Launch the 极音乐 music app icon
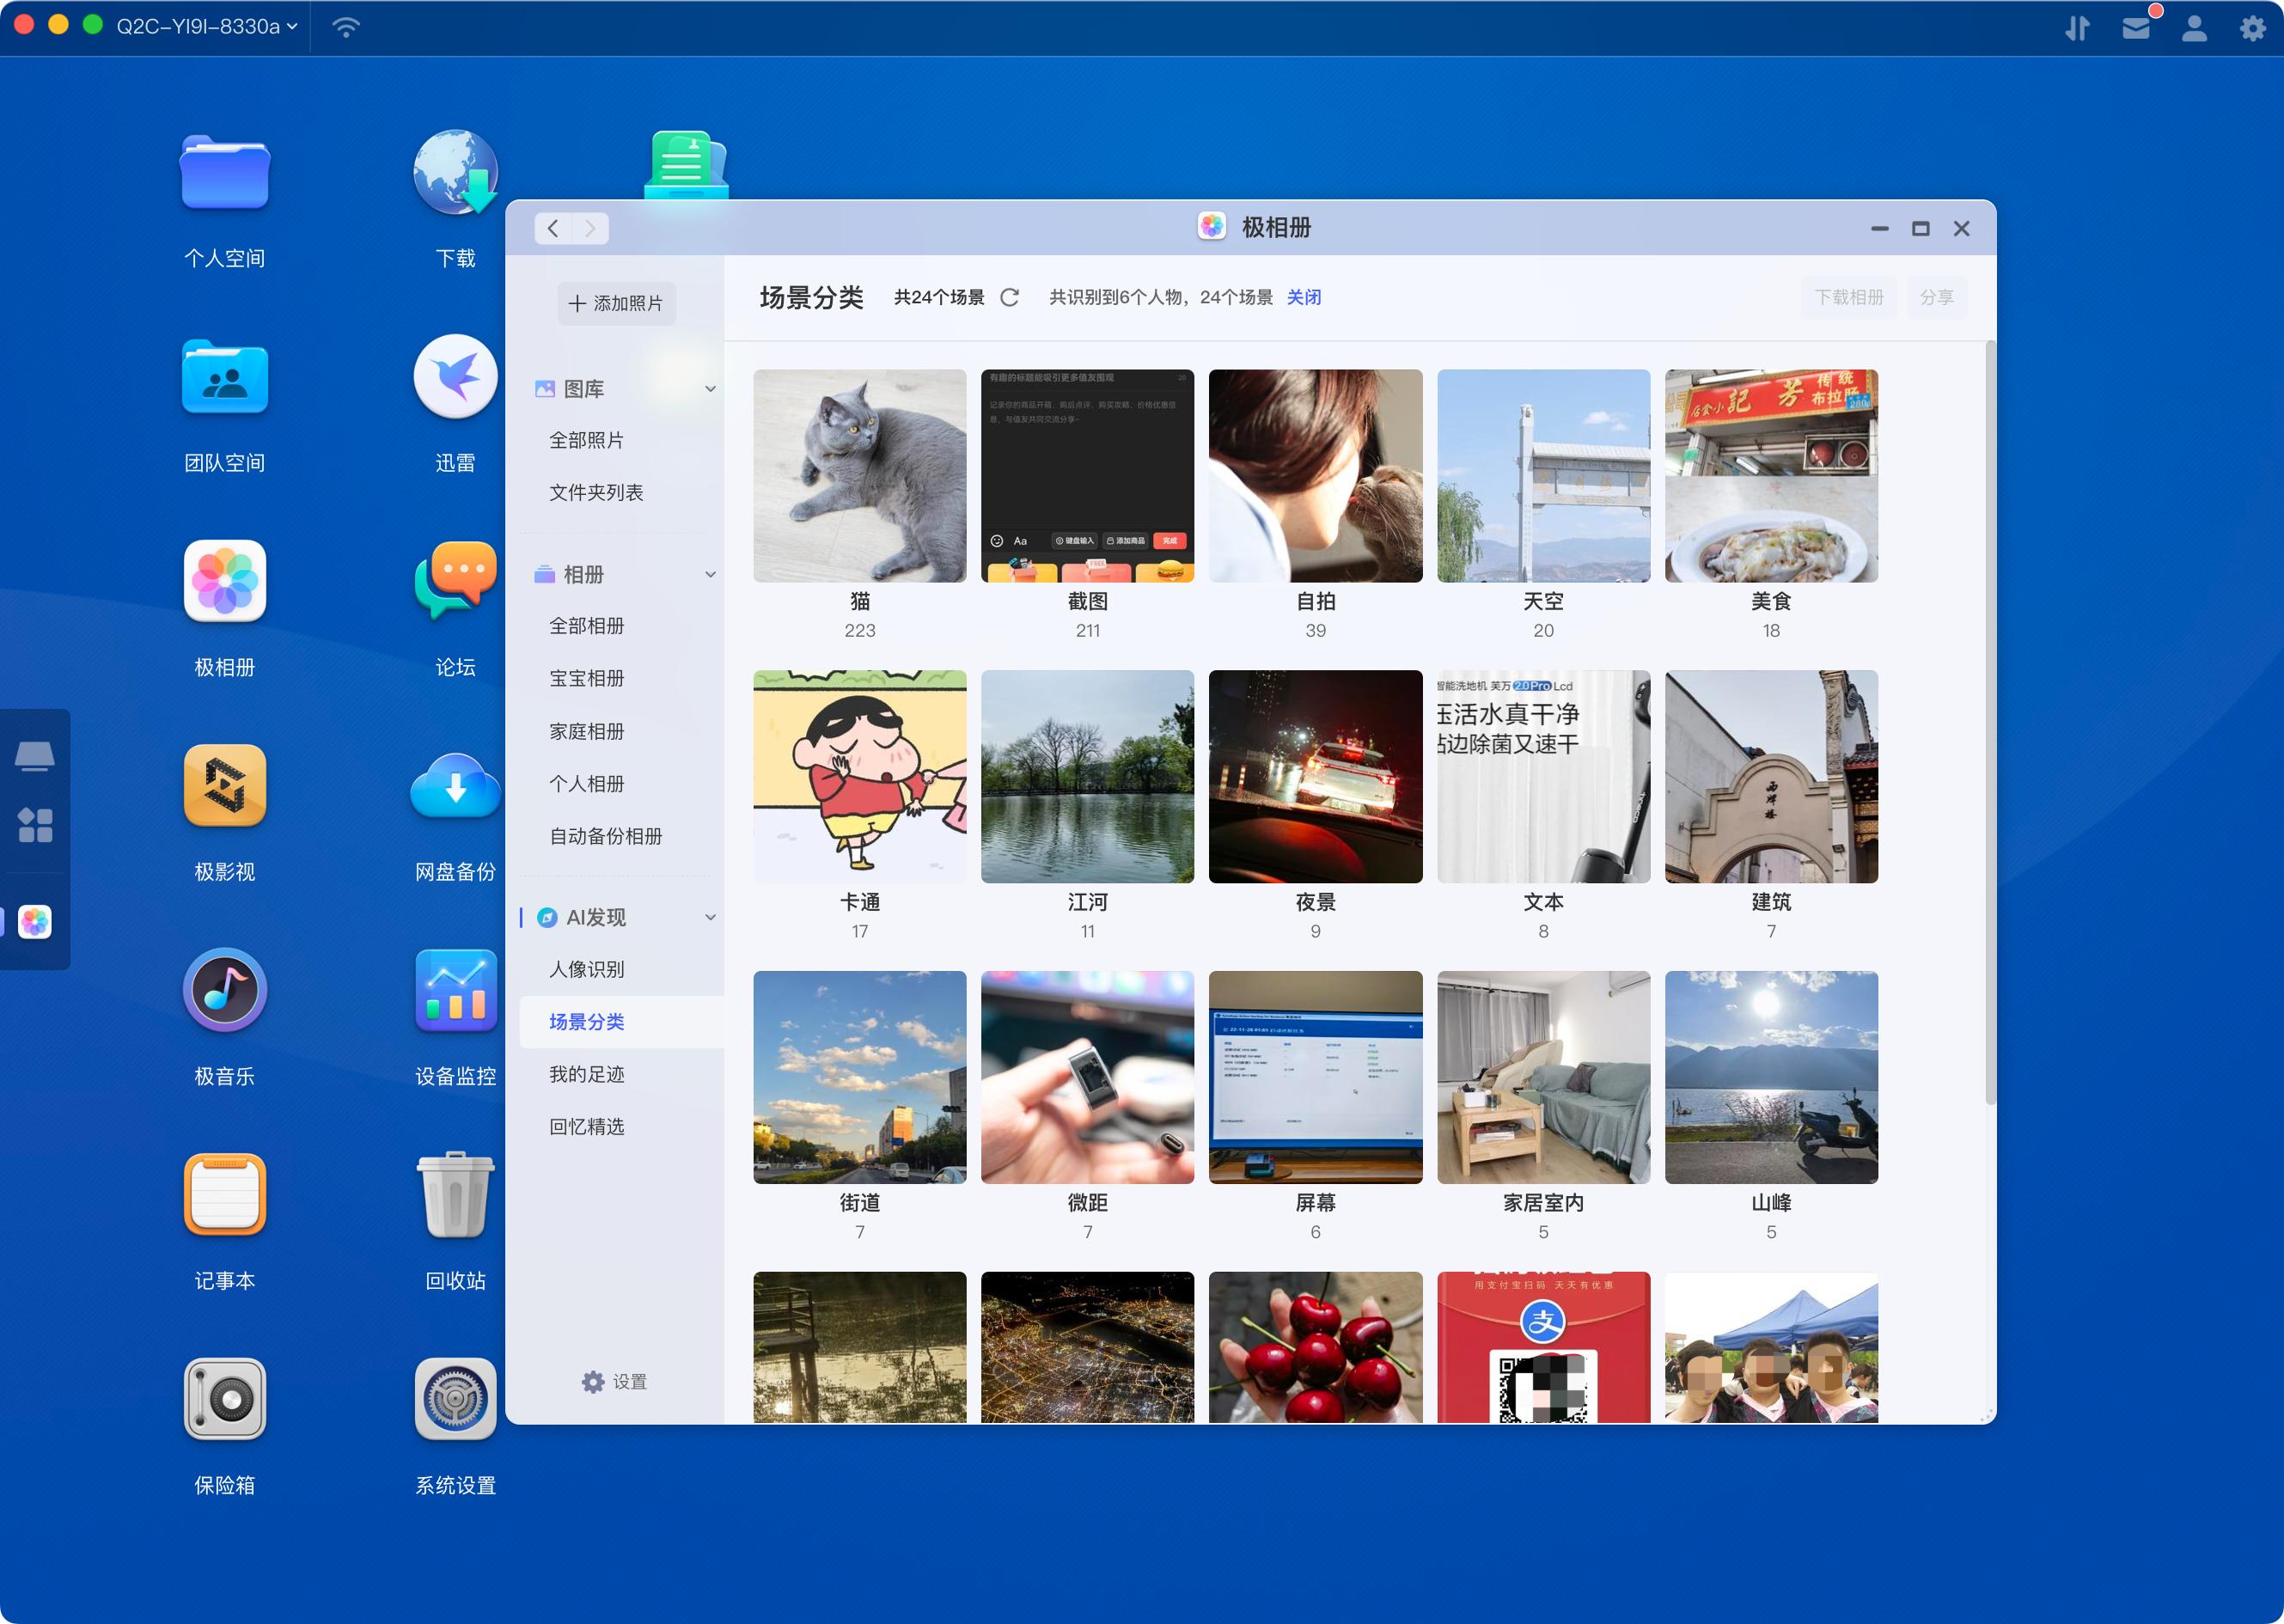Screen dimensions: 2284x1624 coord(225,990)
